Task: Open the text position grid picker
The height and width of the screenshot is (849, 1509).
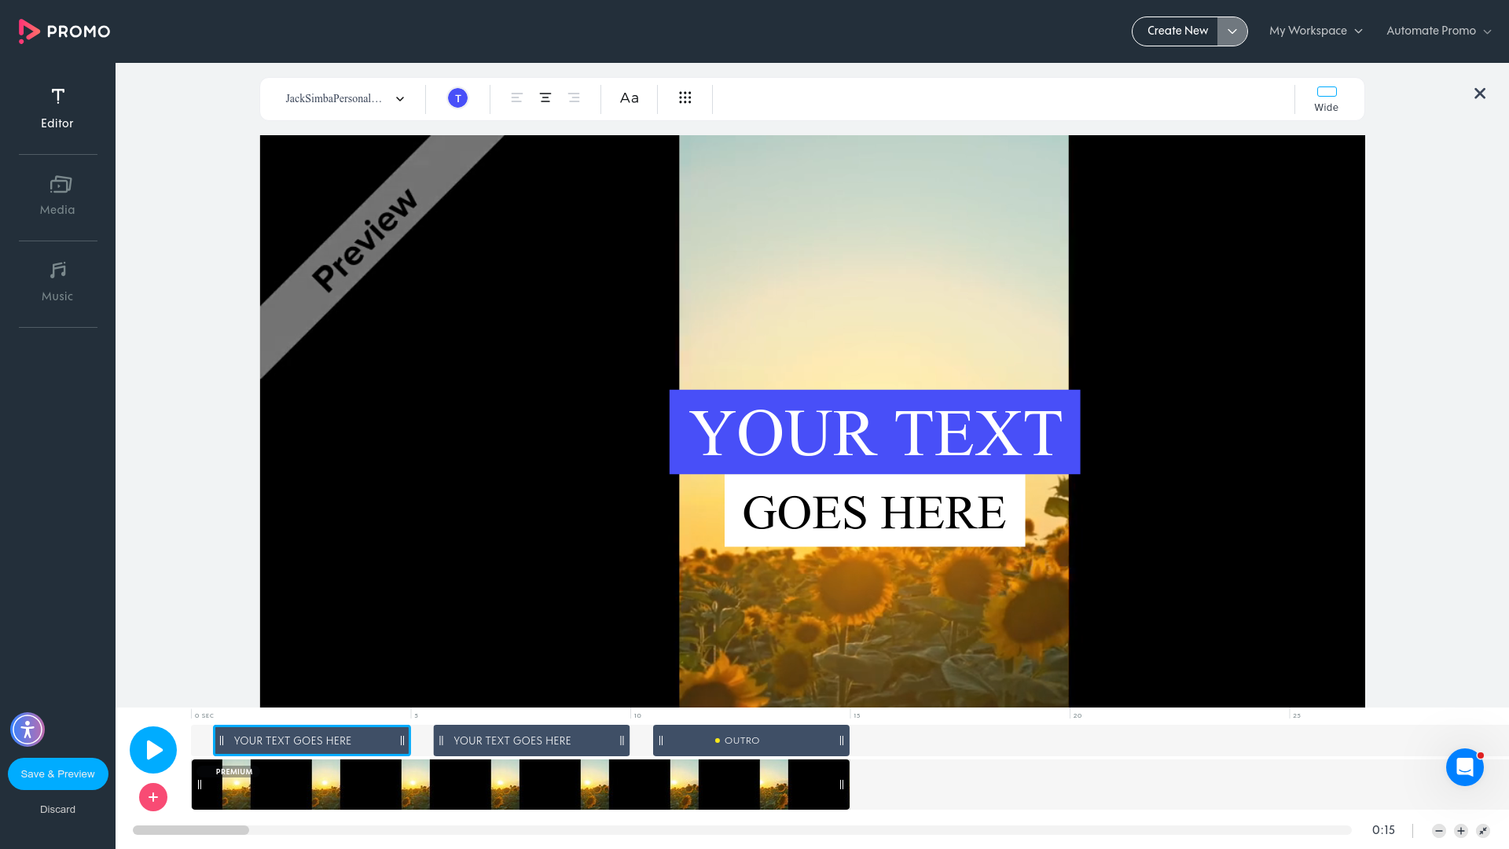Action: pos(685,97)
